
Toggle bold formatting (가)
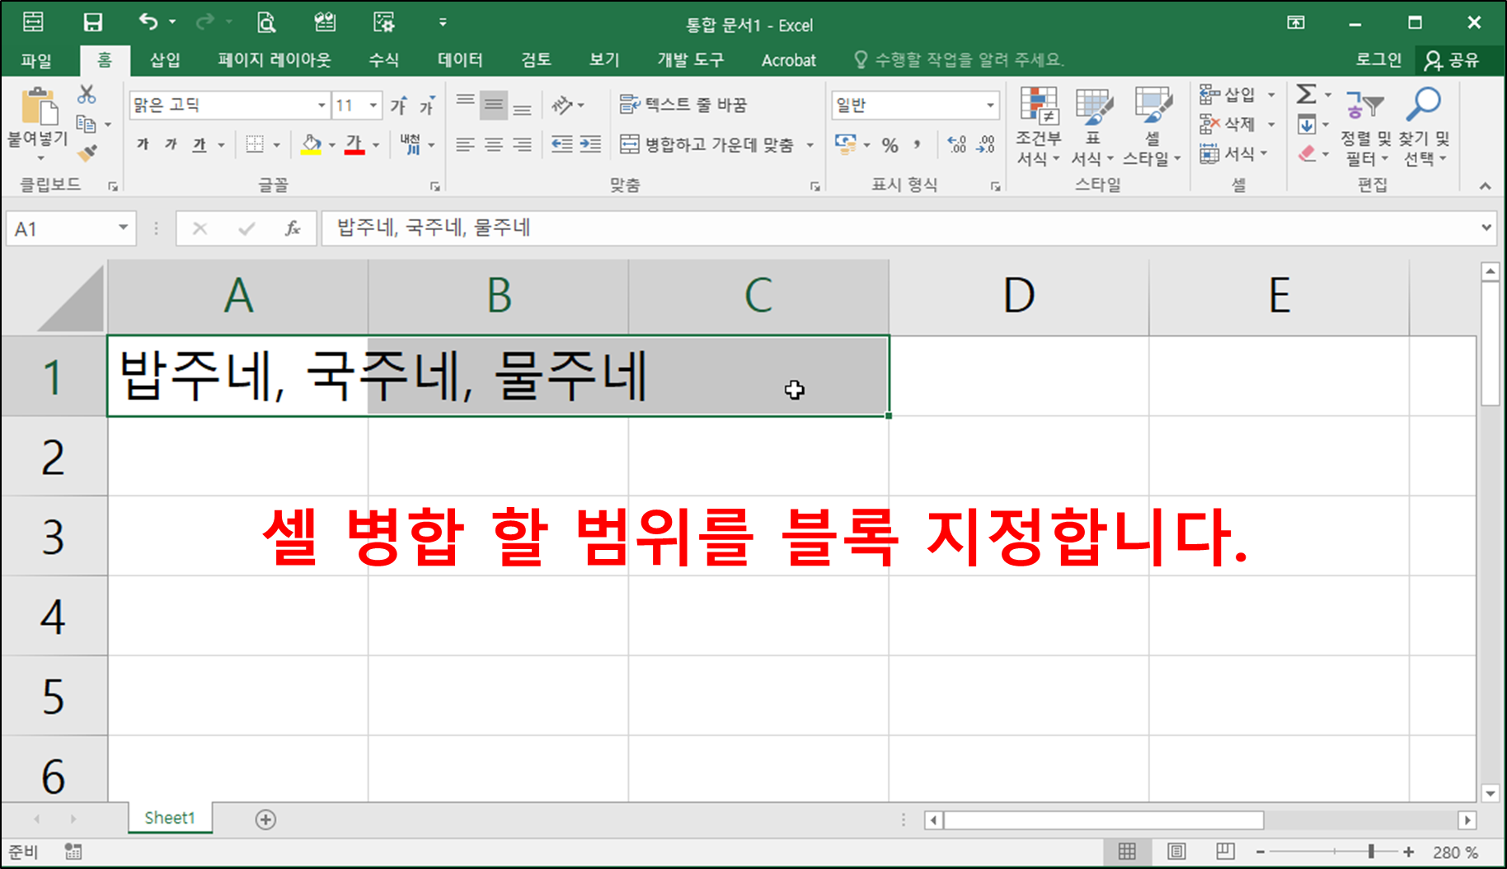click(x=141, y=144)
